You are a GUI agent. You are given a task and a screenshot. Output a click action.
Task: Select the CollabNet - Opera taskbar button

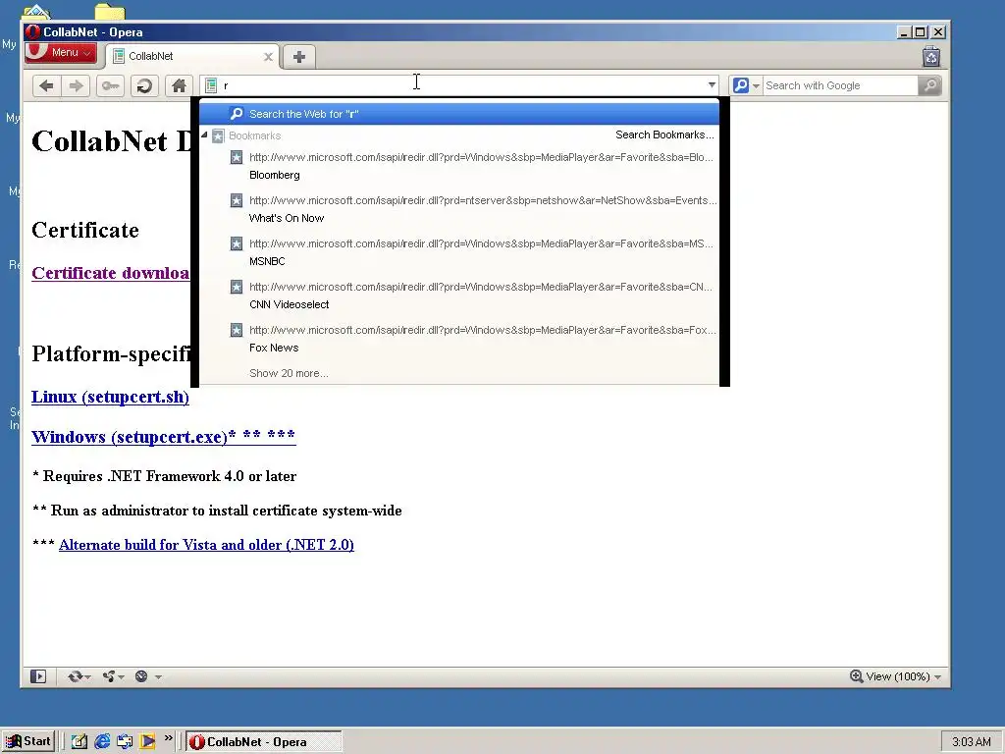tap(264, 742)
